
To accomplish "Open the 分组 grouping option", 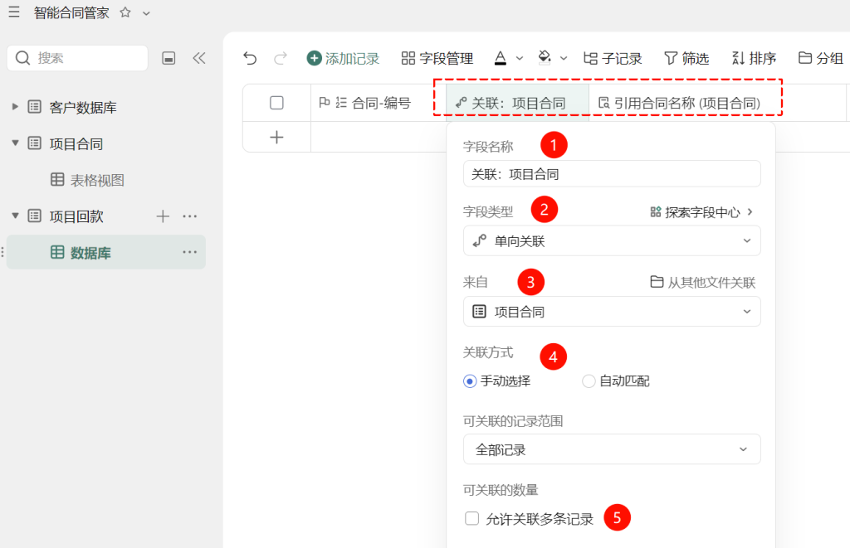I will click(x=821, y=58).
